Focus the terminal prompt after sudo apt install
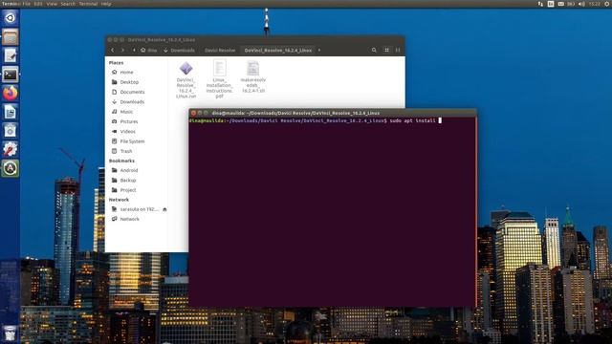Viewport: 612px width, 344px height. pyautogui.click(x=440, y=120)
